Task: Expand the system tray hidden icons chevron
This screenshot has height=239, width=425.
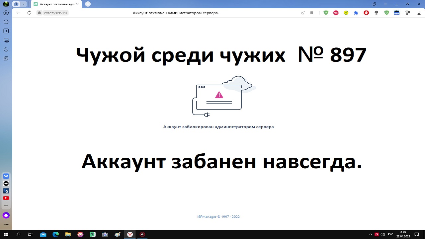Action: (x=371, y=234)
